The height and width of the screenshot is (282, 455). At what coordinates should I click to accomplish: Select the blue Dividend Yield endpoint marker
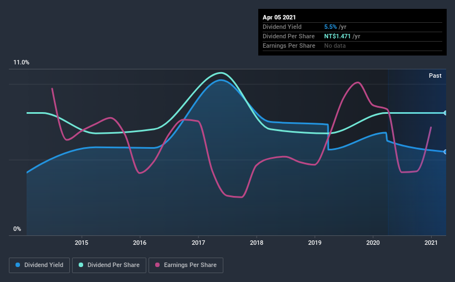pos(446,152)
